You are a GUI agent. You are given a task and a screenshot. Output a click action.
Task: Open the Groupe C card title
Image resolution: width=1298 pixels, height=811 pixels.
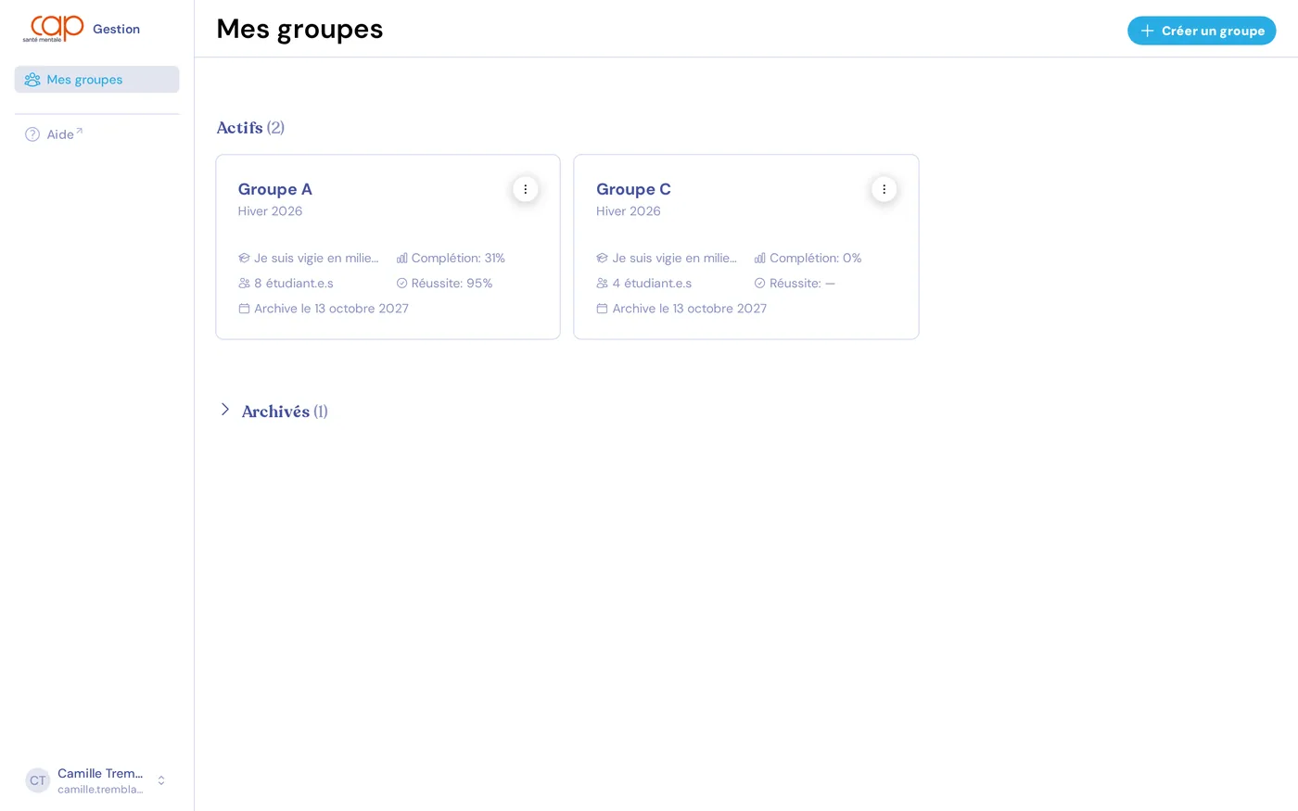(633, 189)
